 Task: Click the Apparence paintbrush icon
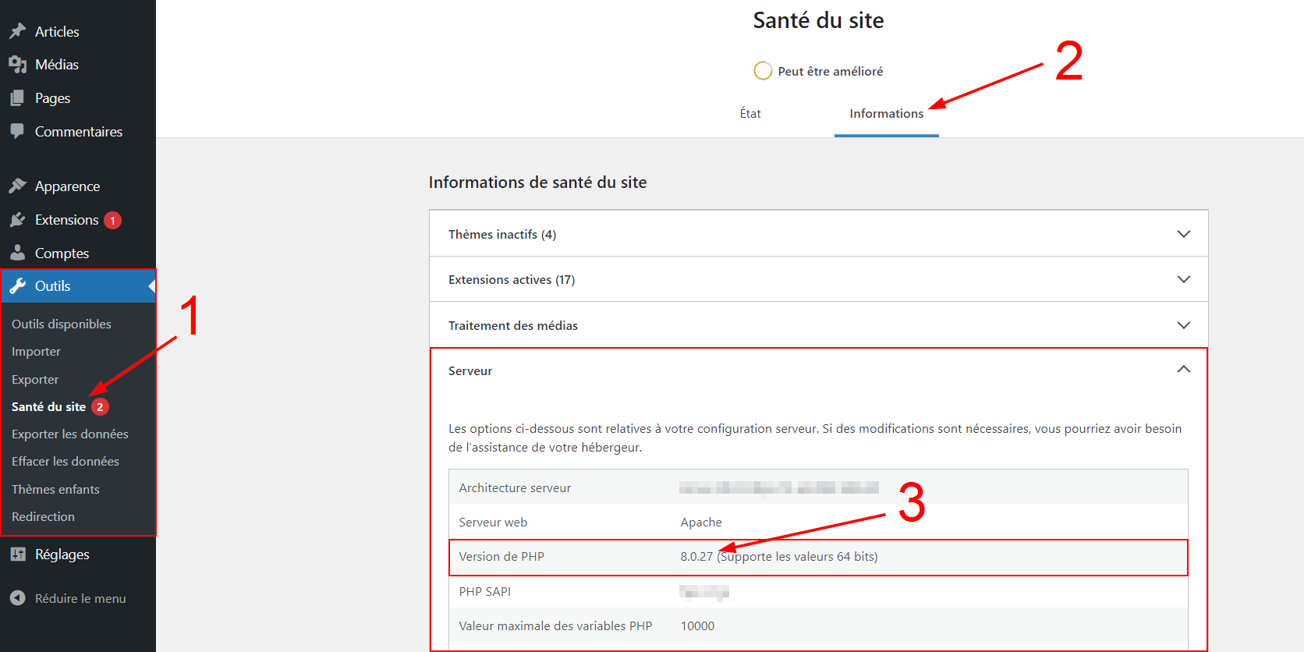17,186
